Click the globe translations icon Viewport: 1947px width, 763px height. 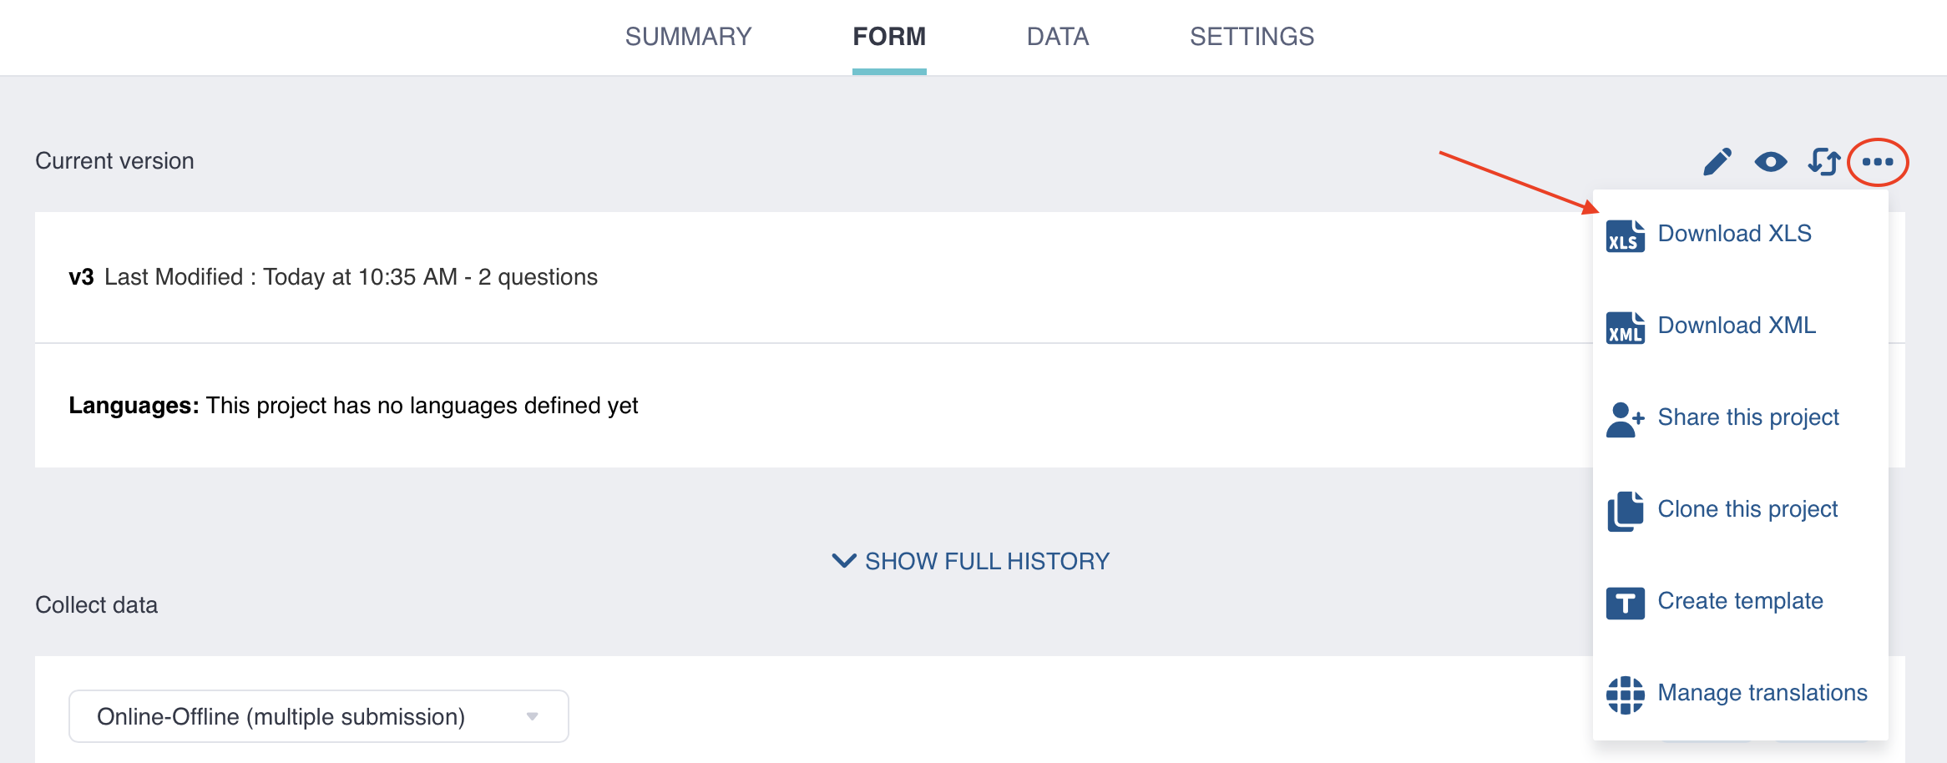[1625, 695]
